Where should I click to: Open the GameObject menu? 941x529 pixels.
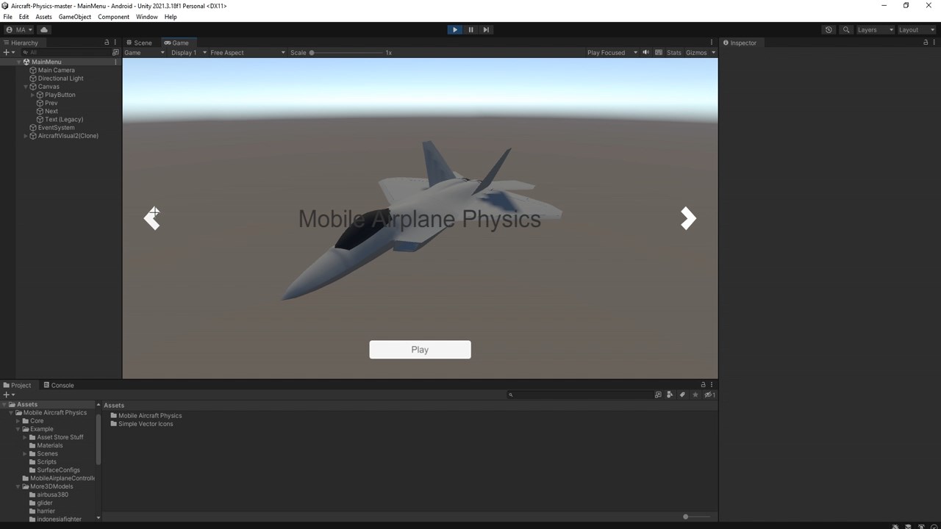click(x=75, y=17)
